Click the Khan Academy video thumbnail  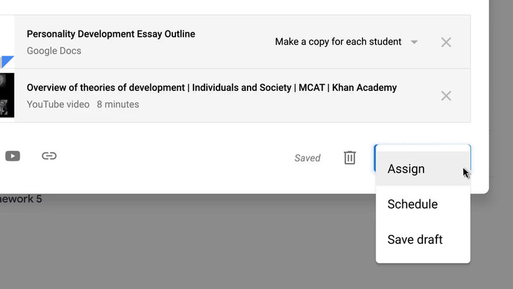click(x=7, y=95)
